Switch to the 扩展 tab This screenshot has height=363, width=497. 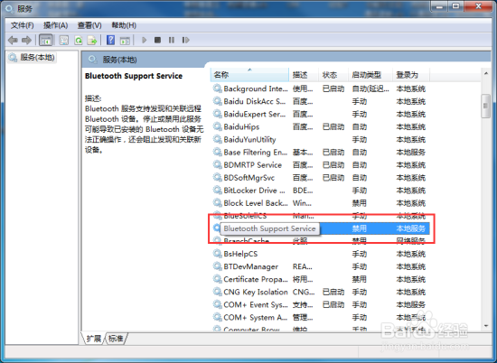point(93,339)
